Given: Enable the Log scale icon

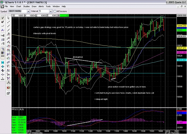Looking at the screenshot, I should (3, 35).
